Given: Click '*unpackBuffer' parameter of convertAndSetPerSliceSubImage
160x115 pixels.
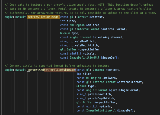Looking at the screenshot, I should 105,103.
